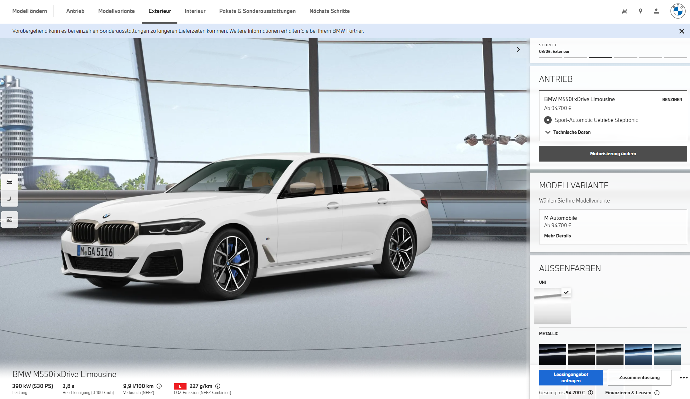Show info on Finanzieren & Leasen
Image resolution: width=690 pixels, height=399 pixels.
tap(657, 393)
